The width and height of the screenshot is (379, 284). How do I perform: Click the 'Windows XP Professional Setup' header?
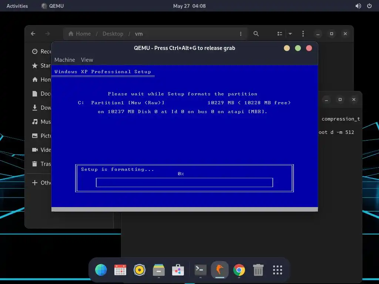tap(103, 71)
